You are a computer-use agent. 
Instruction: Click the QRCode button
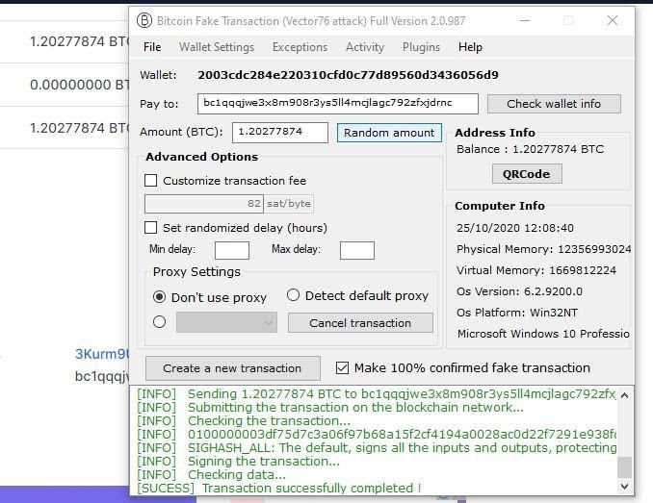click(x=527, y=174)
